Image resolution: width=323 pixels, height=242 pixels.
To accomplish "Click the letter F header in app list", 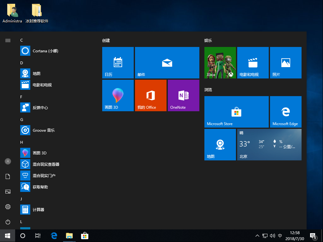I will (21, 97).
